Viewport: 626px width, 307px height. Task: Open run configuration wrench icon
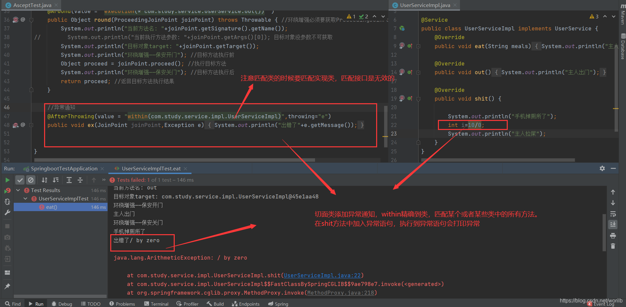[x=7, y=212]
